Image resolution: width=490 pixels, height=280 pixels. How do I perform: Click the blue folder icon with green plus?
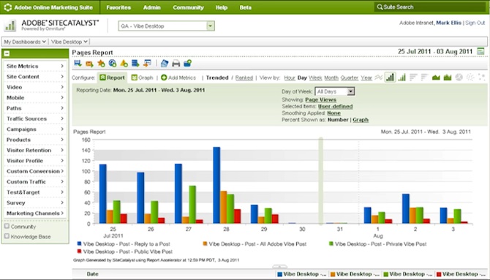tap(187, 64)
